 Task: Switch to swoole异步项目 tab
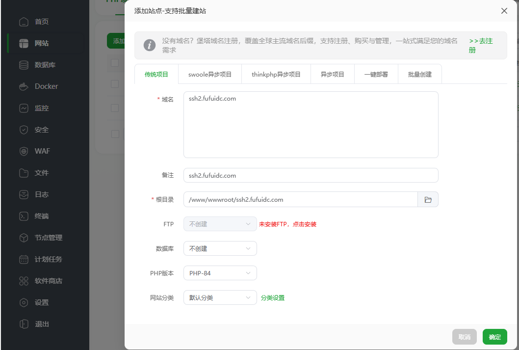point(210,75)
